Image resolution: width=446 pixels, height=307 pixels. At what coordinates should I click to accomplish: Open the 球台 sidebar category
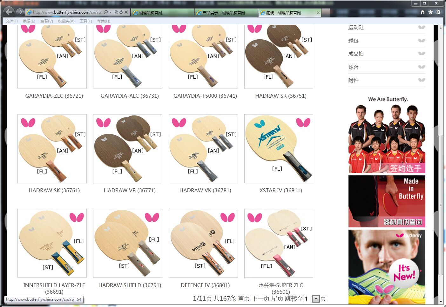coord(353,67)
